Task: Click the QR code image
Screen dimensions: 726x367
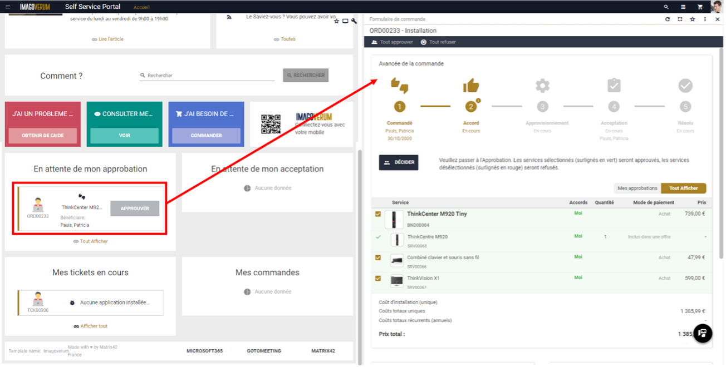Action: tap(271, 125)
